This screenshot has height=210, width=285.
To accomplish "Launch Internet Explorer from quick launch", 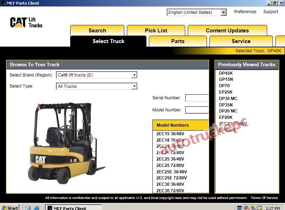I will tap(37, 208).
